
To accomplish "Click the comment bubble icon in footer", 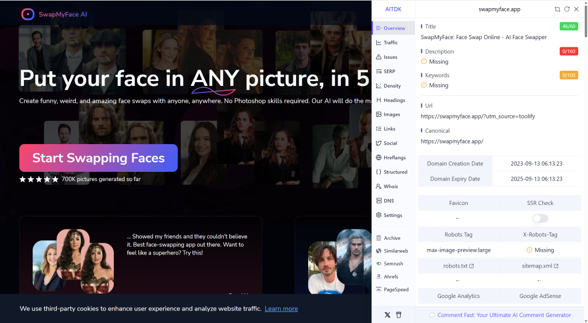I will pyautogui.click(x=432, y=315).
